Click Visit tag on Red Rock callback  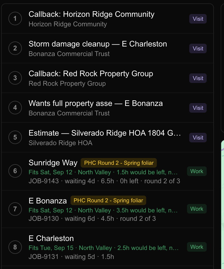(198, 78)
